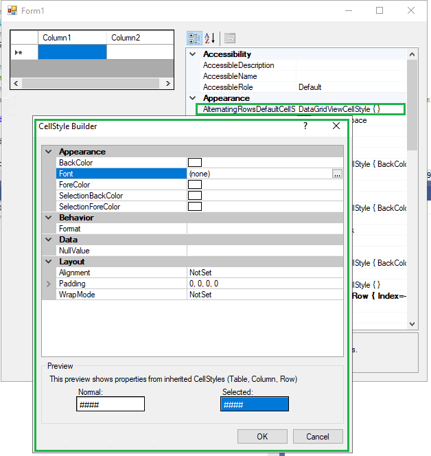Collapse the Behavior category
The image size is (431, 456).
point(49,218)
